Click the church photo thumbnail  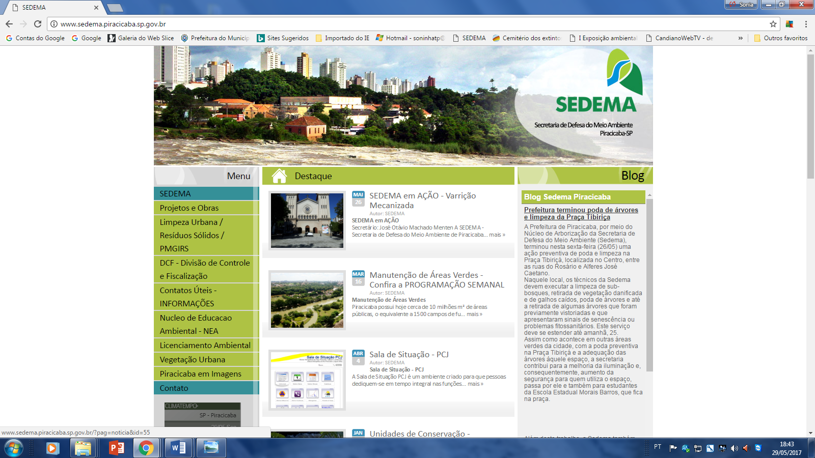click(x=307, y=220)
